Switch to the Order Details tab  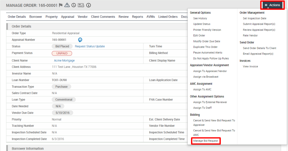click(x=17, y=17)
